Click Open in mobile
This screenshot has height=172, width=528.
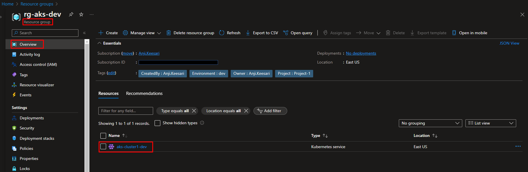click(x=470, y=33)
